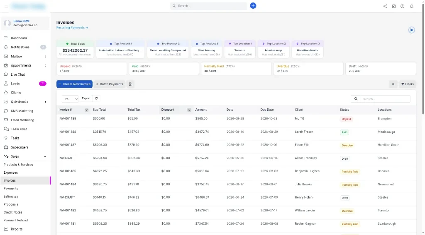Select the Invoices menu item
This screenshot has height=235, width=425.
[x=25, y=180]
